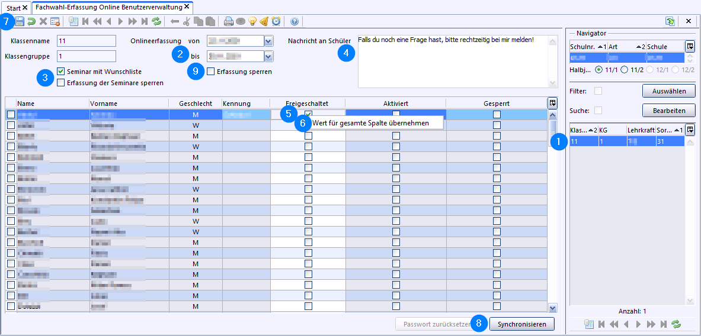701x336 pixels.
Task: Click the Geschlecht column header
Action: pyautogui.click(x=195, y=103)
